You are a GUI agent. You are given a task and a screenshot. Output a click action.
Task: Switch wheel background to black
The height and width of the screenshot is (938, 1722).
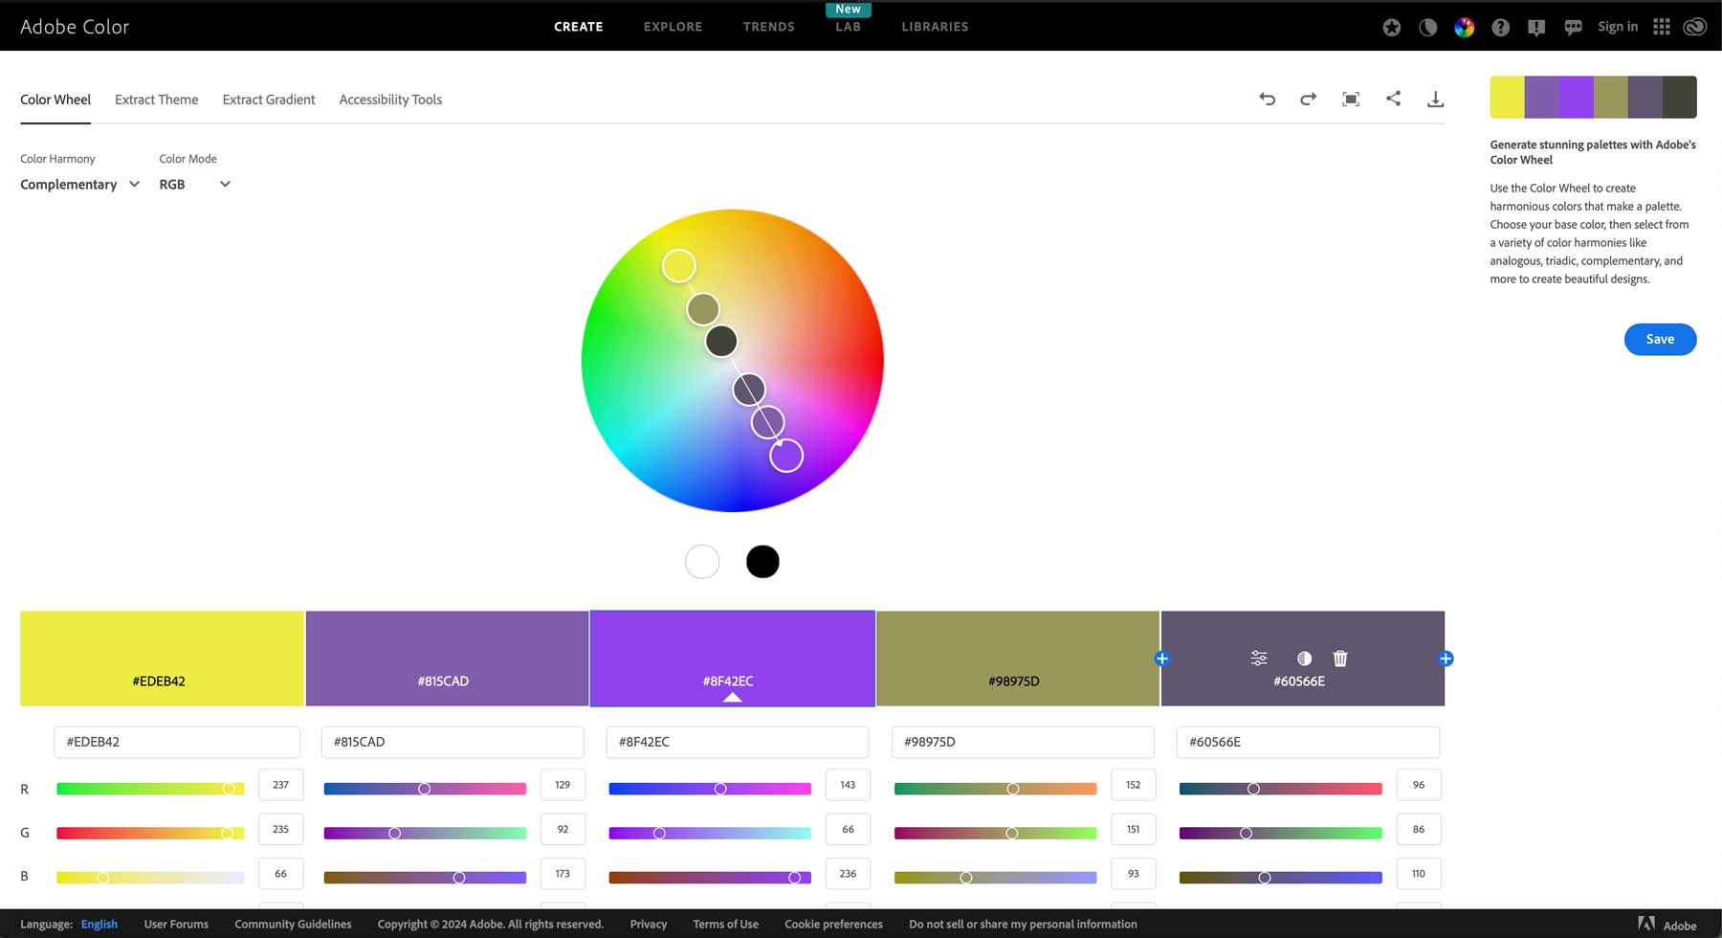tap(762, 561)
